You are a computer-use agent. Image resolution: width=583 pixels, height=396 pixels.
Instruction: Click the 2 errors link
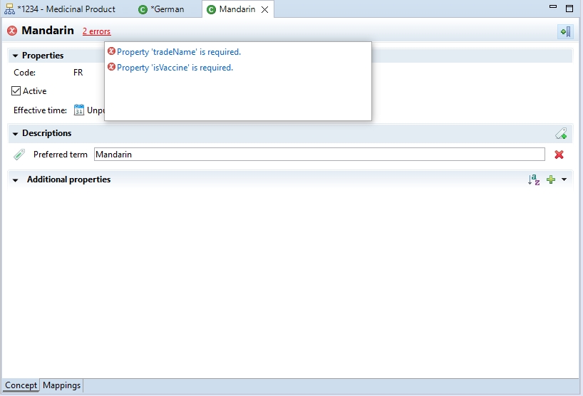coord(96,31)
